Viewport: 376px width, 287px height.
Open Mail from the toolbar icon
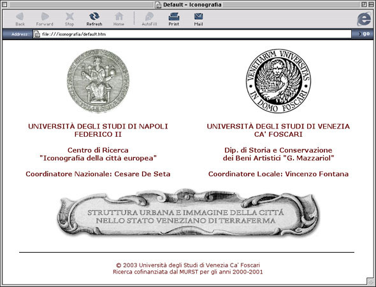199,17
